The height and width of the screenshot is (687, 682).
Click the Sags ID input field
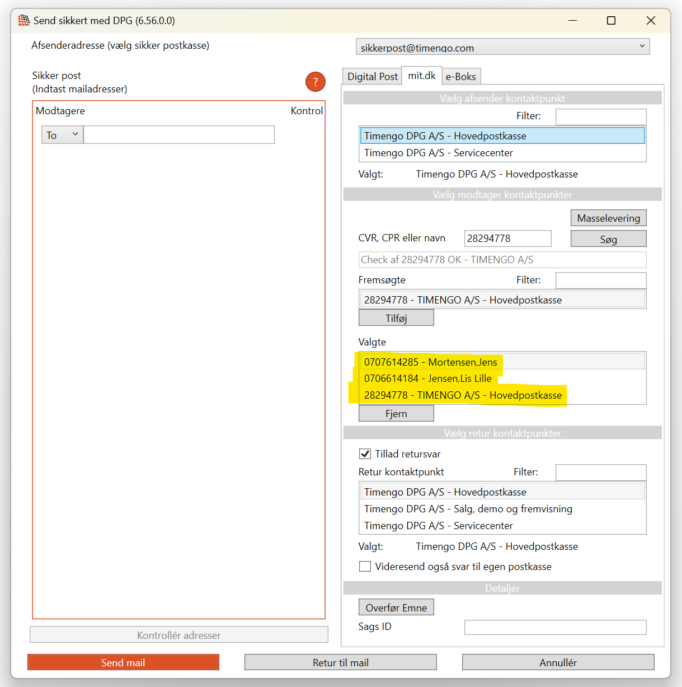click(554, 627)
